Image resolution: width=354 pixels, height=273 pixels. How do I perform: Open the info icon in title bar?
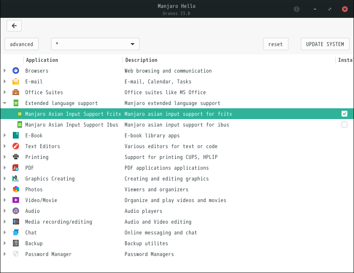coord(297,9)
